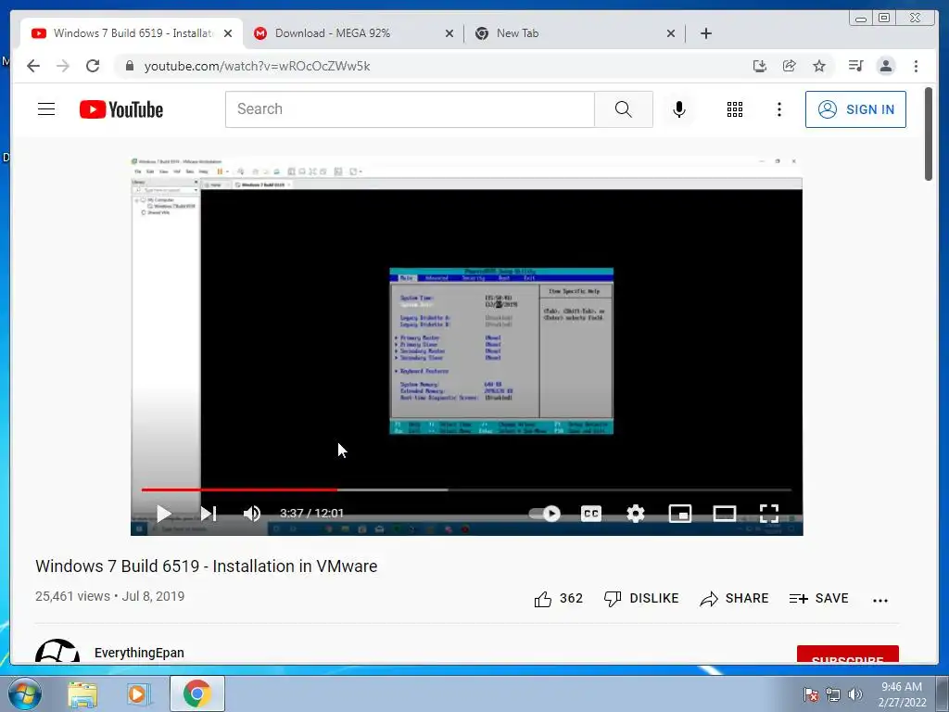Open the install app icon in address bar

(x=760, y=66)
